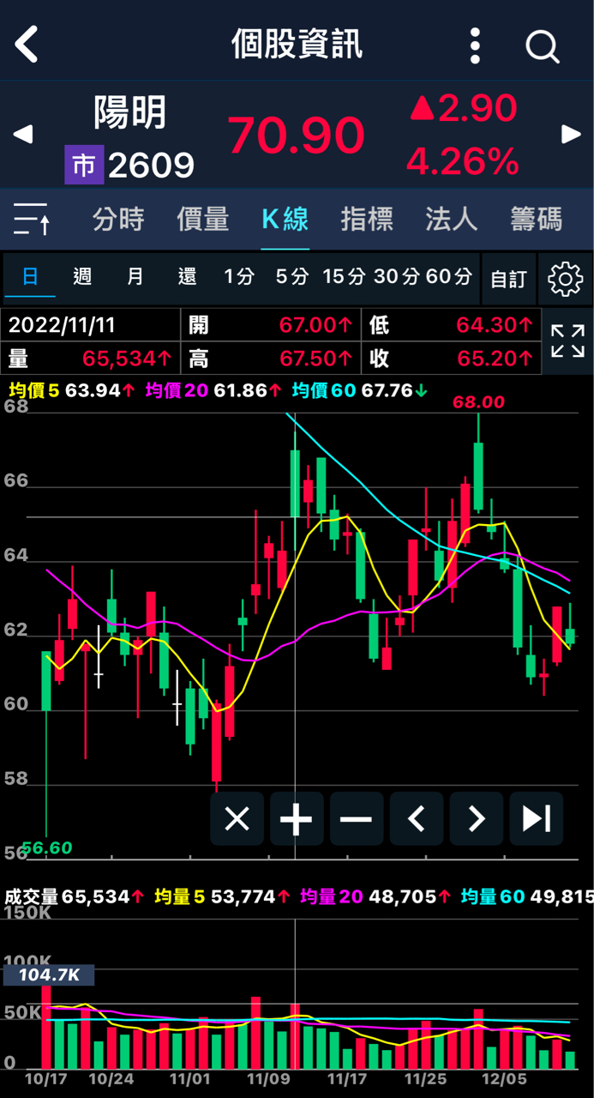
Task: Select the 日 daily period
Action: (x=30, y=277)
